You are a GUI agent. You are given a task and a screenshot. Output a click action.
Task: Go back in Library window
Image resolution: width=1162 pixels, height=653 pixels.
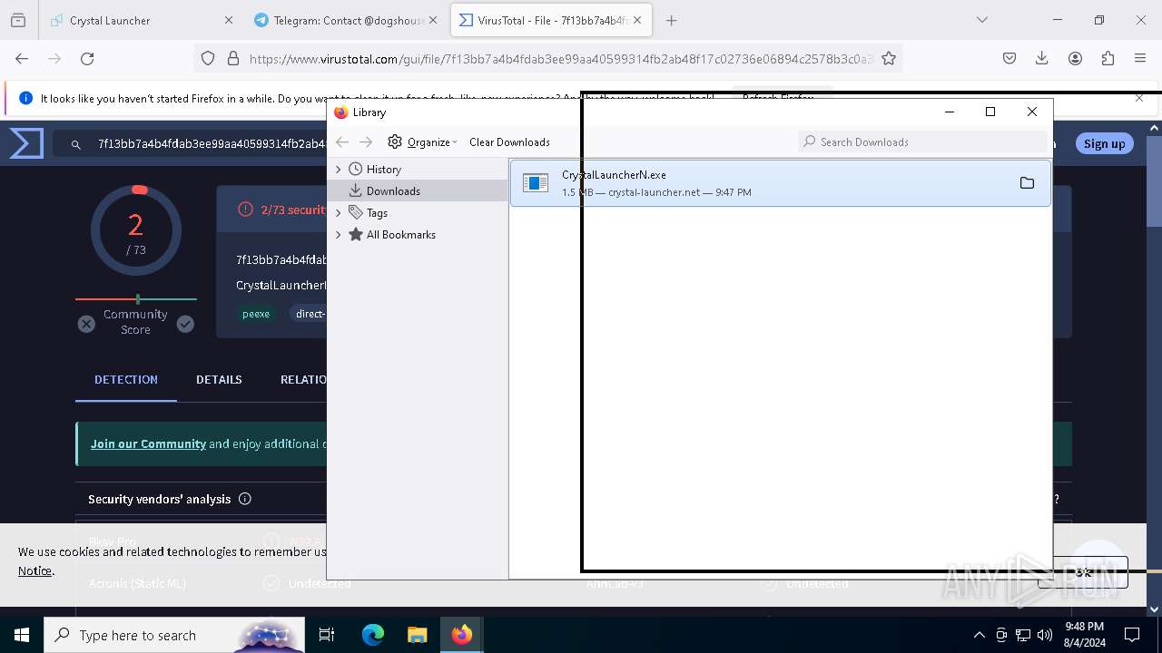click(x=342, y=141)
